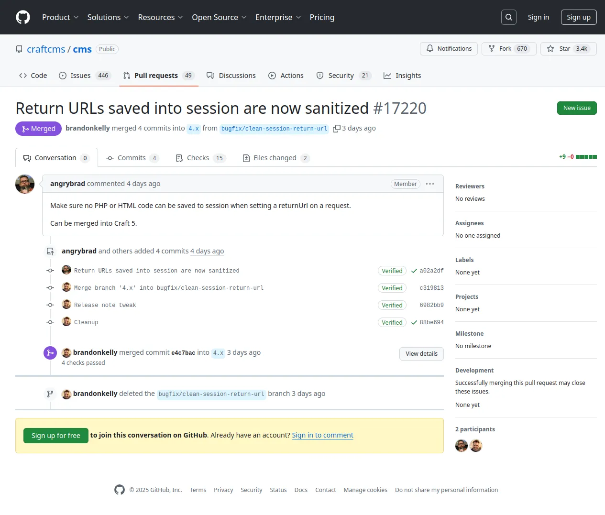Open the Discussions tab
The image size is (605, 515).
pos(231,76)
